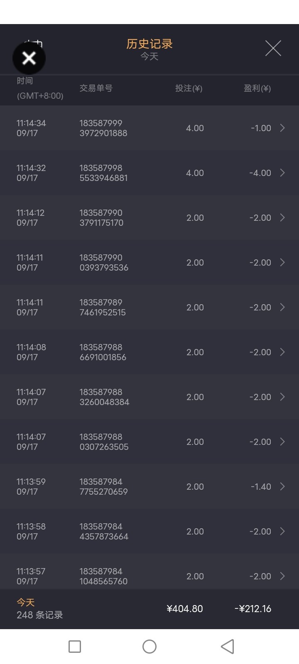Open transaction ending in 0307263505
Image resolution: width=299 pixels, height=664 pixels.
pyautogui.click(x=104, y=442)
